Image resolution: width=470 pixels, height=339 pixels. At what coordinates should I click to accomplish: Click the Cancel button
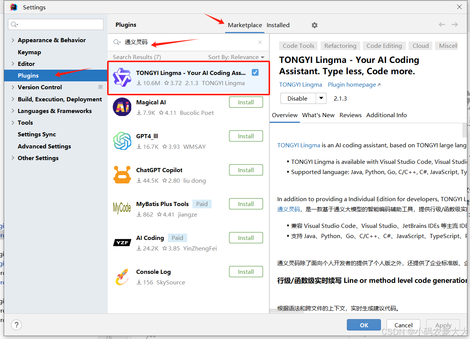[x=404, y=325]
